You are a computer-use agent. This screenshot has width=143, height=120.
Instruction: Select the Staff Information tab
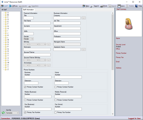(x=28, y=10)
